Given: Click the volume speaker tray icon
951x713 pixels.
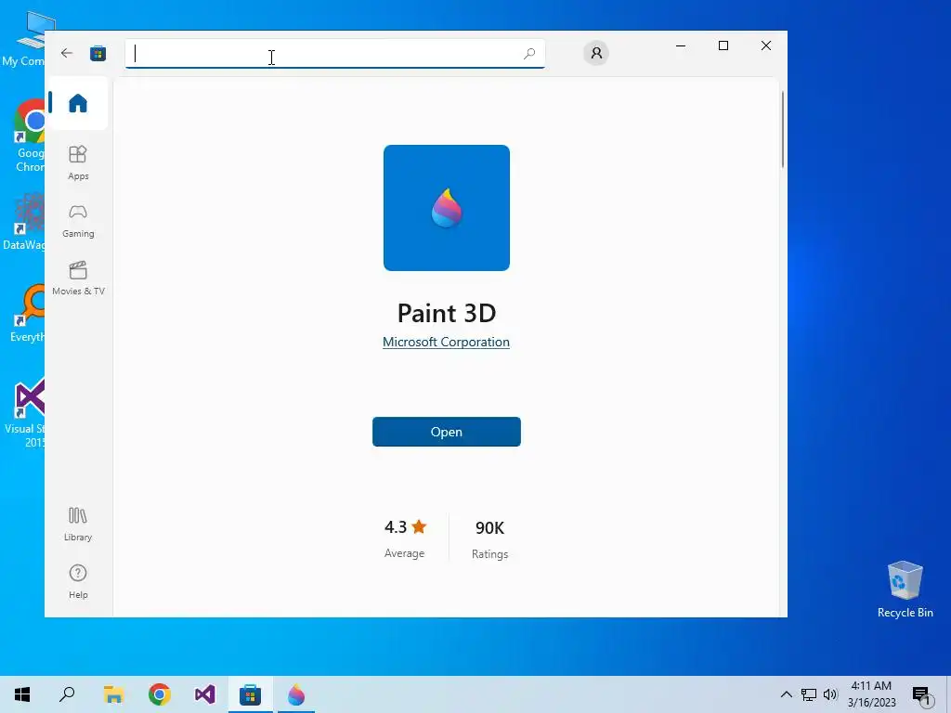Looking at the screenshot, I should (x=830, y=694).
